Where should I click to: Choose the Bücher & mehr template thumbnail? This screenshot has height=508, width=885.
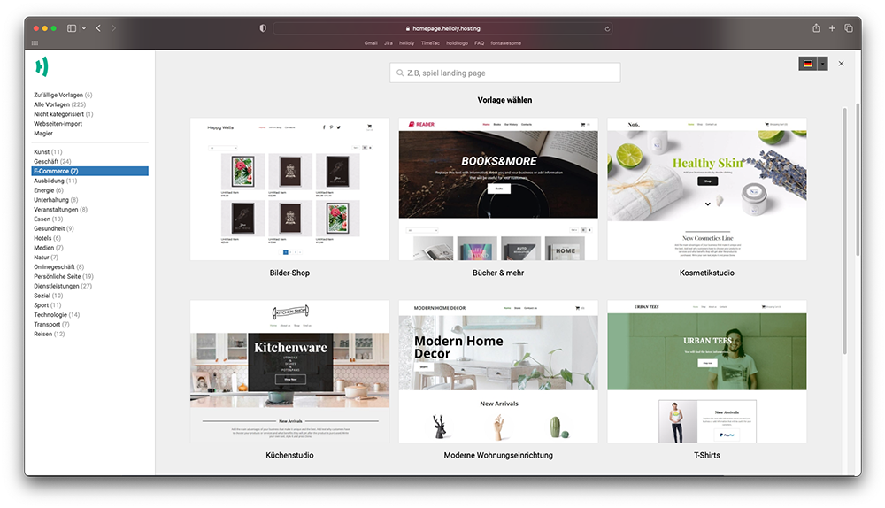tap(498, 189)
